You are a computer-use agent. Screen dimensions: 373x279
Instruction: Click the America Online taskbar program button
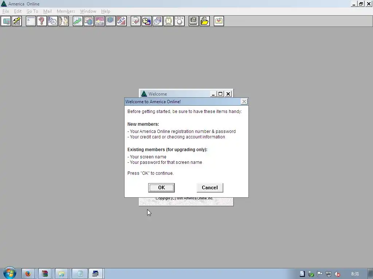click(95, 274)
